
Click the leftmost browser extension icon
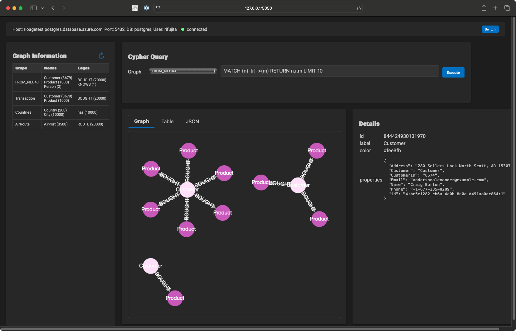pos(135,8)
